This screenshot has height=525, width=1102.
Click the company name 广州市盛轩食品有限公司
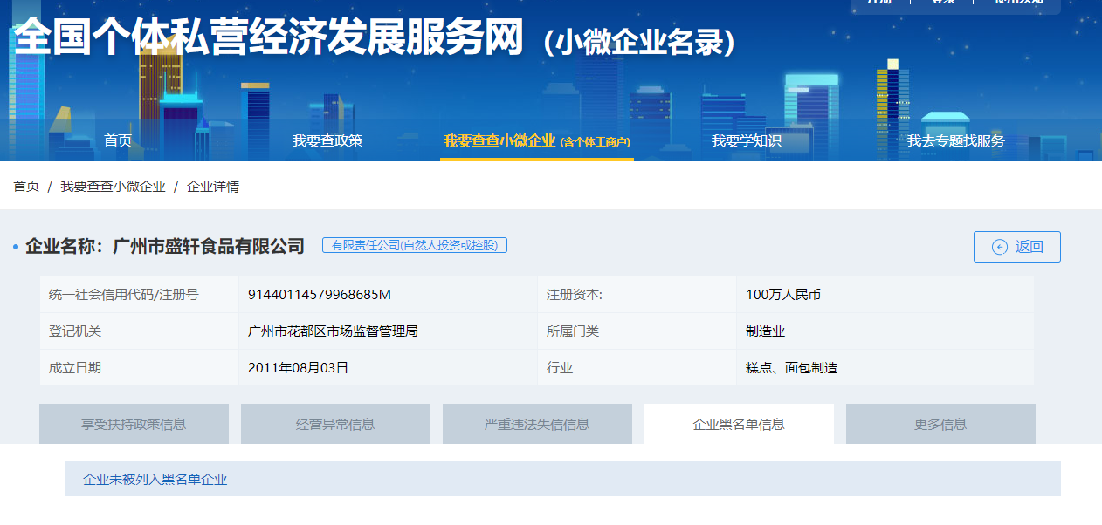[x=209, y=246]
